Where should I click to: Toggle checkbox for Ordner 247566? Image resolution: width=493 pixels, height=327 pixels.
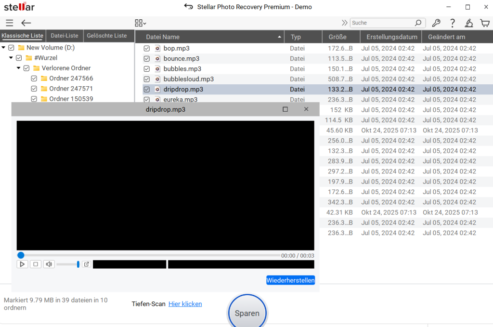pos(34,78)
